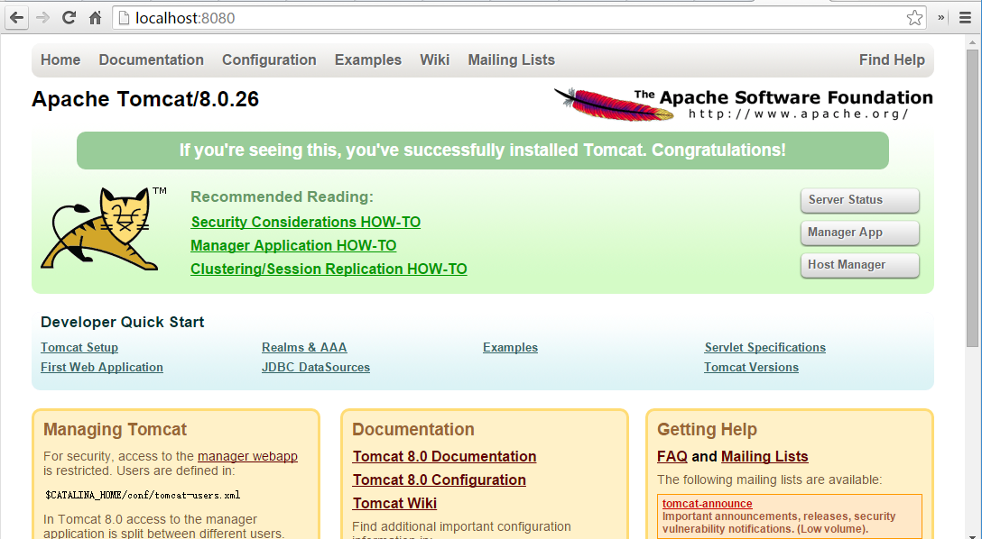Click the Developer Quick Start heading
982x539 pixels.
(x=123, y=322)
